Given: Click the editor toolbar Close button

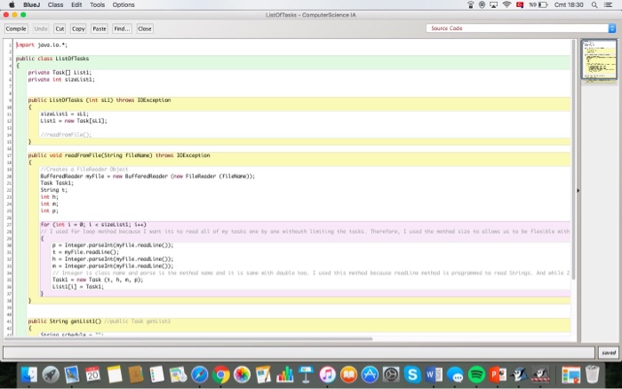Looking at the screenshot, I should coord(144,28).
